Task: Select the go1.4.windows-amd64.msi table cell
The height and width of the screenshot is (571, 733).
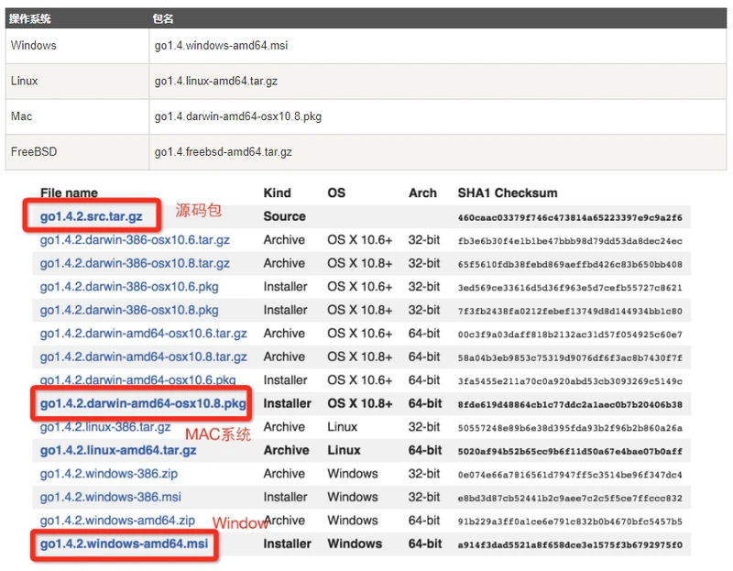Action: (x=222, y=45)
